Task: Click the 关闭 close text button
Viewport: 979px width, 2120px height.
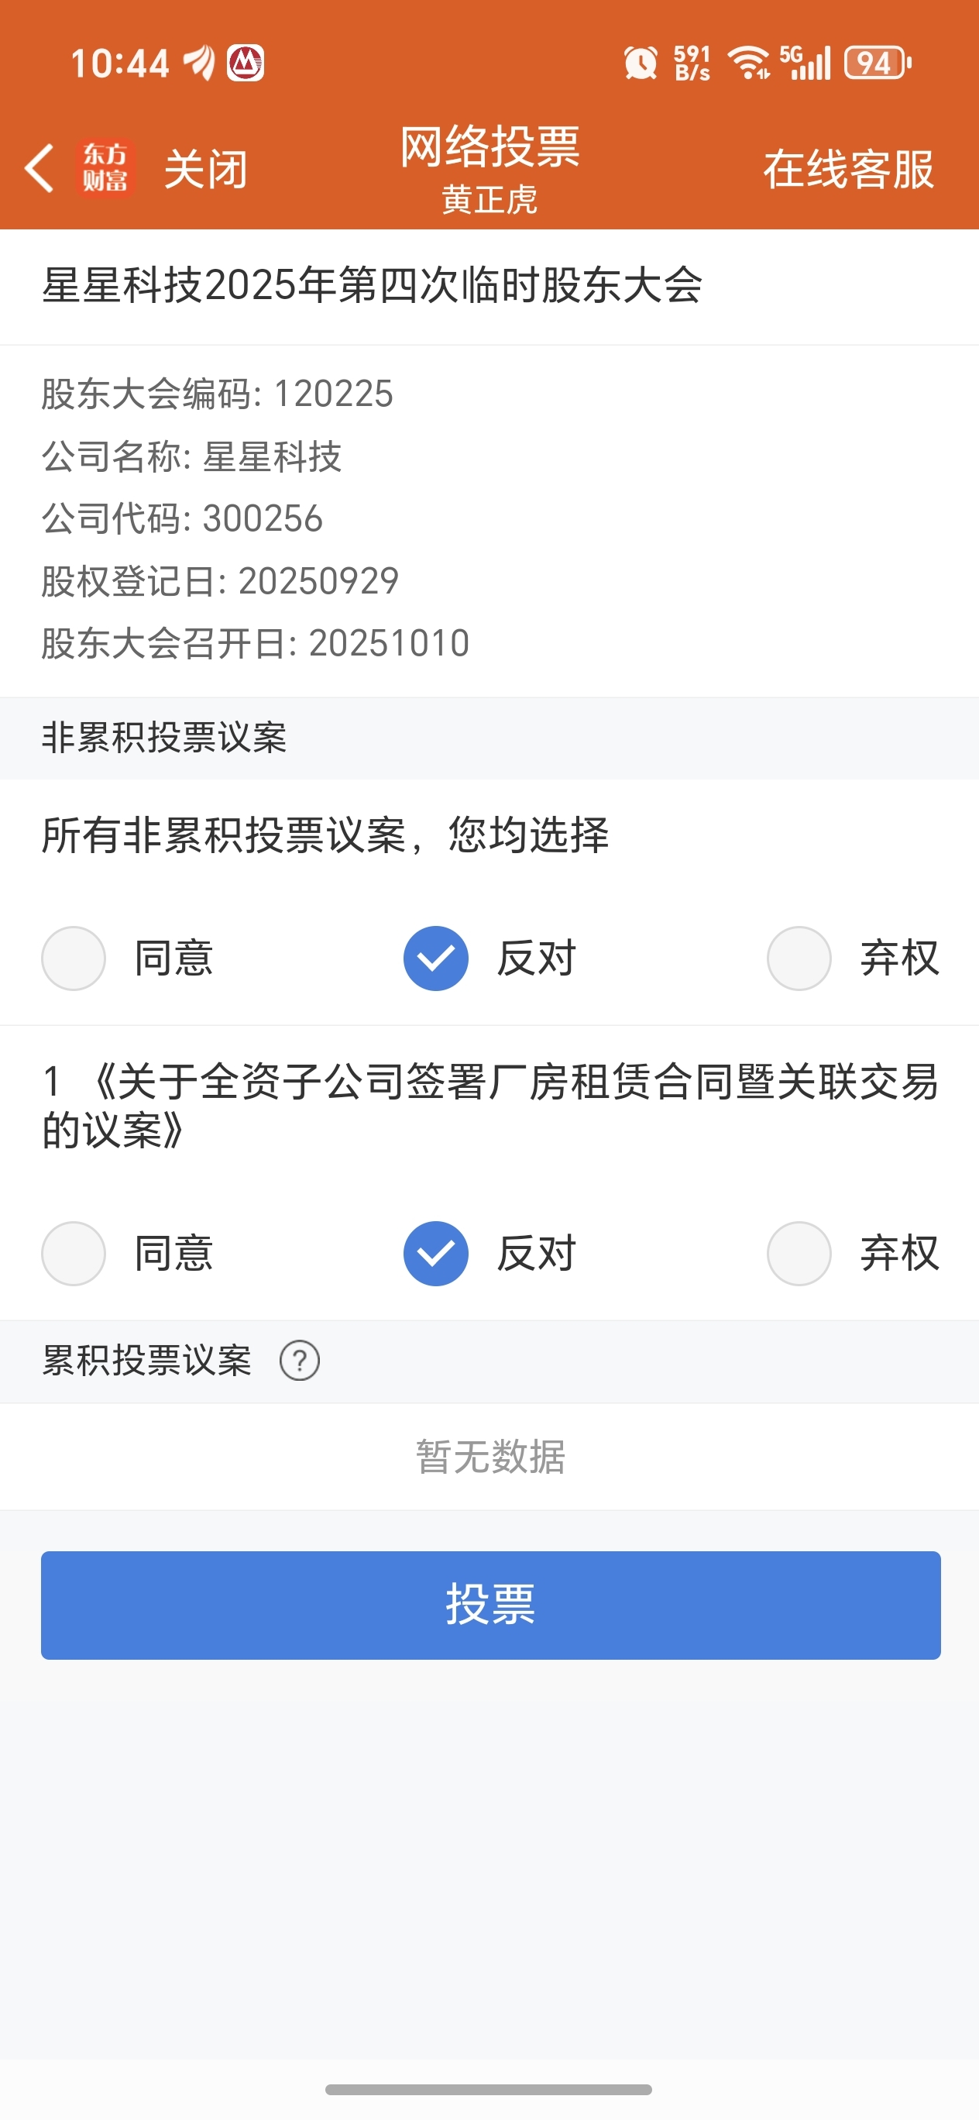Action: (x=206, y=170)
